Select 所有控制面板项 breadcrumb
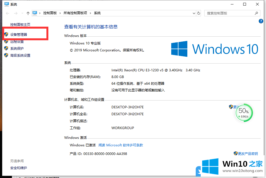Screen dimensions: 266x178 coord(75,13)
